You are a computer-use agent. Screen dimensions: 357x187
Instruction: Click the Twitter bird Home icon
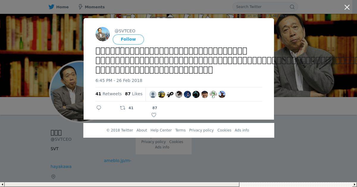point(51,7)
